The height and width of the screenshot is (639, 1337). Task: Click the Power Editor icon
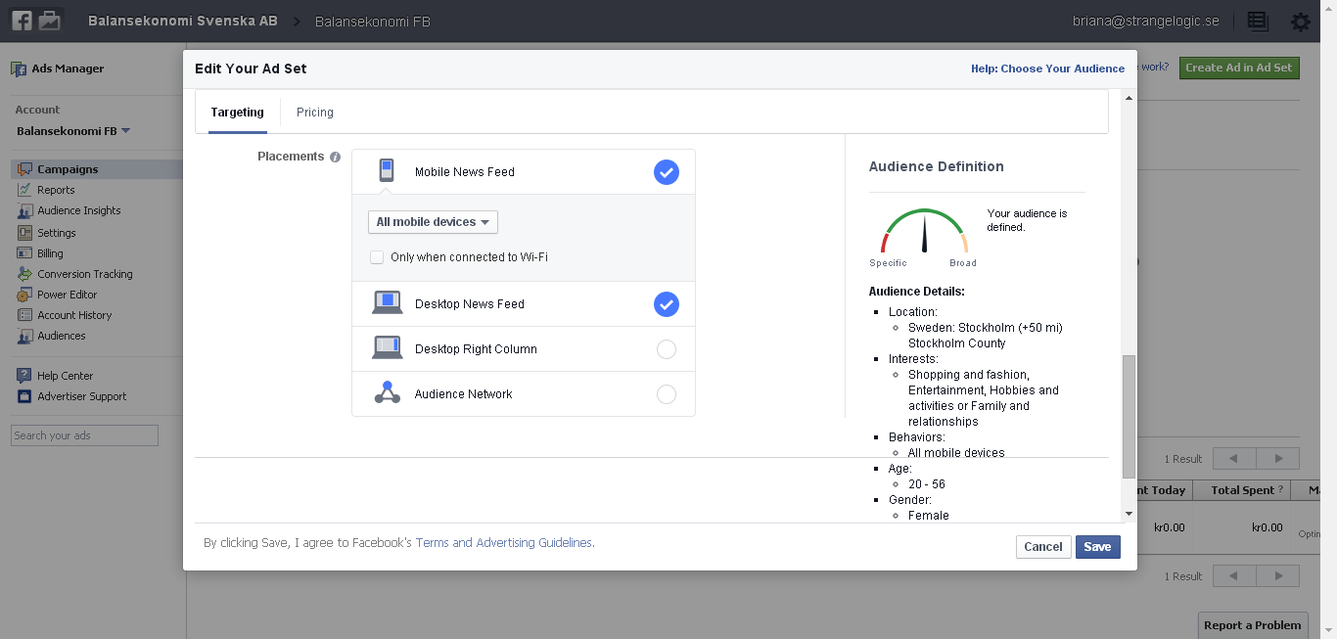25,295
